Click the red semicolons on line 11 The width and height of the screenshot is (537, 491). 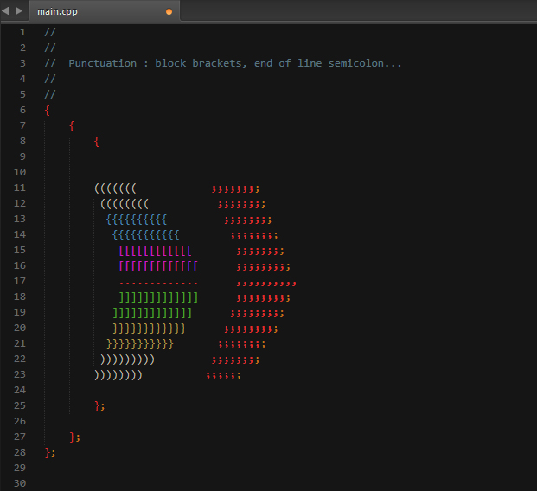pos(235,188)
